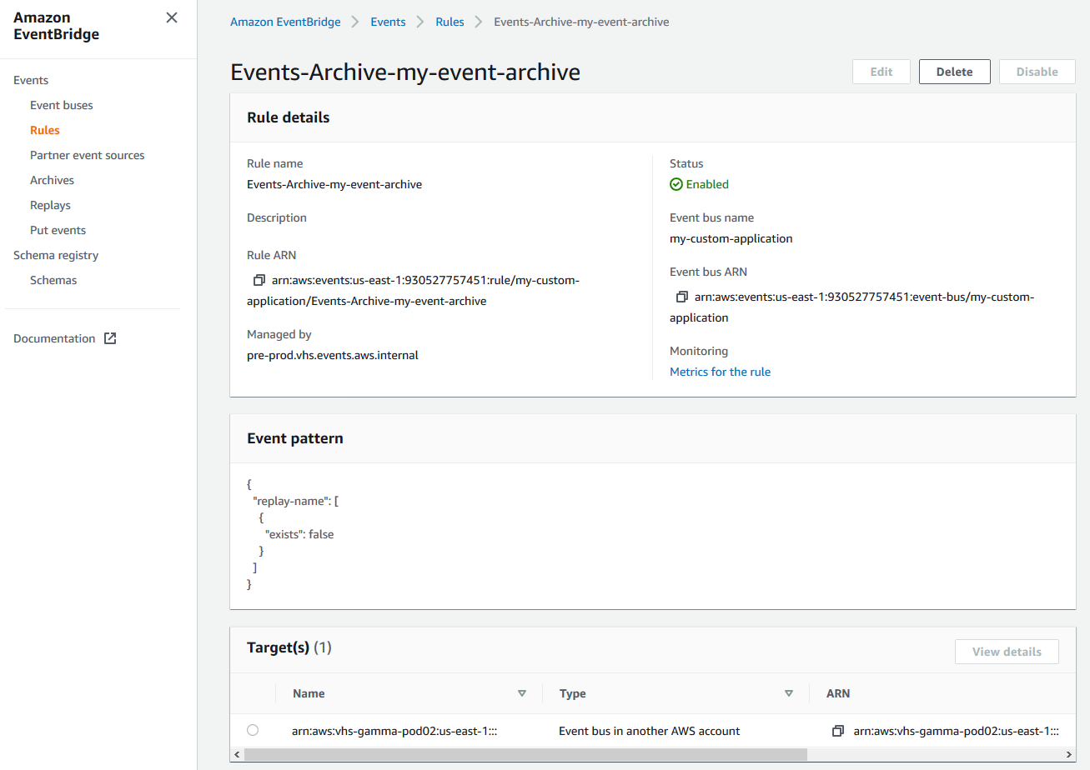This screenshot has width=1090, height=770.
Task: Copy the Rule ARN to clipboard
Action: pyautogui.click(x=259, y=280)
